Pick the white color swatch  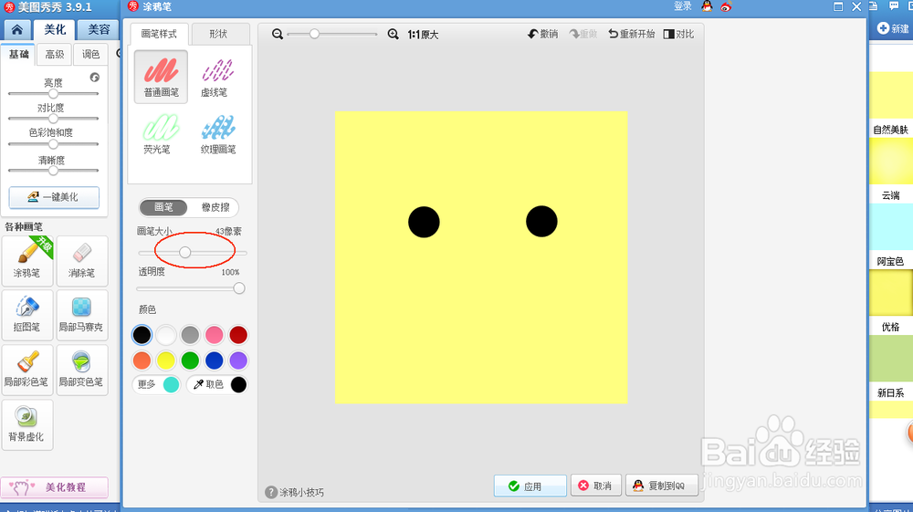[166, 335]
